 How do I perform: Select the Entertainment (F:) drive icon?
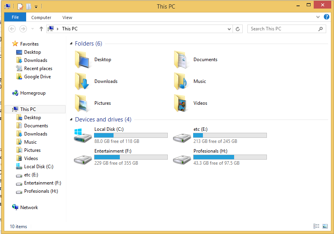pyautogui.click(x=83, y=160)
